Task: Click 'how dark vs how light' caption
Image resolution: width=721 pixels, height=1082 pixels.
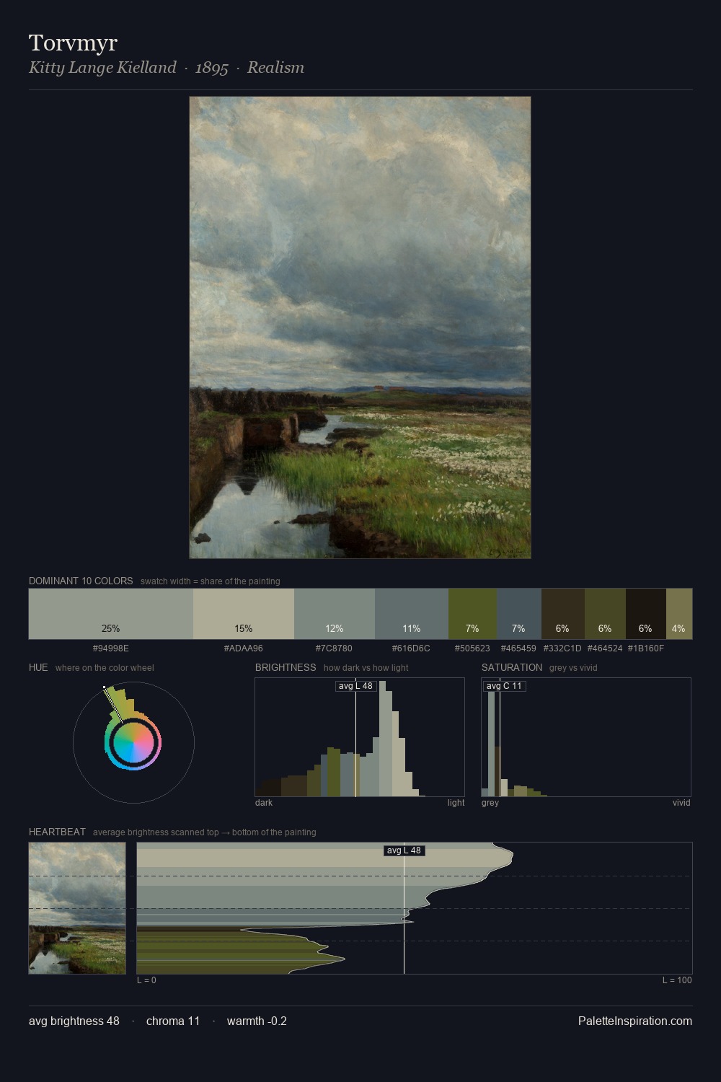Action: (366, 668)
